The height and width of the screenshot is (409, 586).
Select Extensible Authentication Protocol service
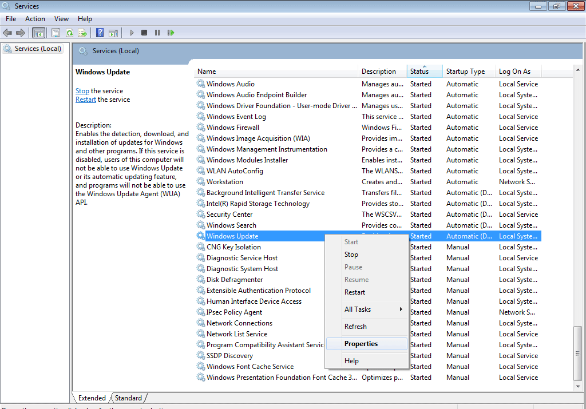coord(368,290)
